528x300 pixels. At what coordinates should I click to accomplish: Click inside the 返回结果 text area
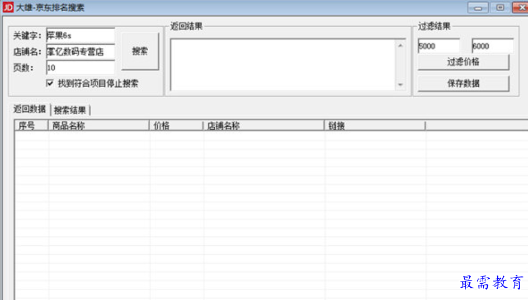click(x=283, y=65)
